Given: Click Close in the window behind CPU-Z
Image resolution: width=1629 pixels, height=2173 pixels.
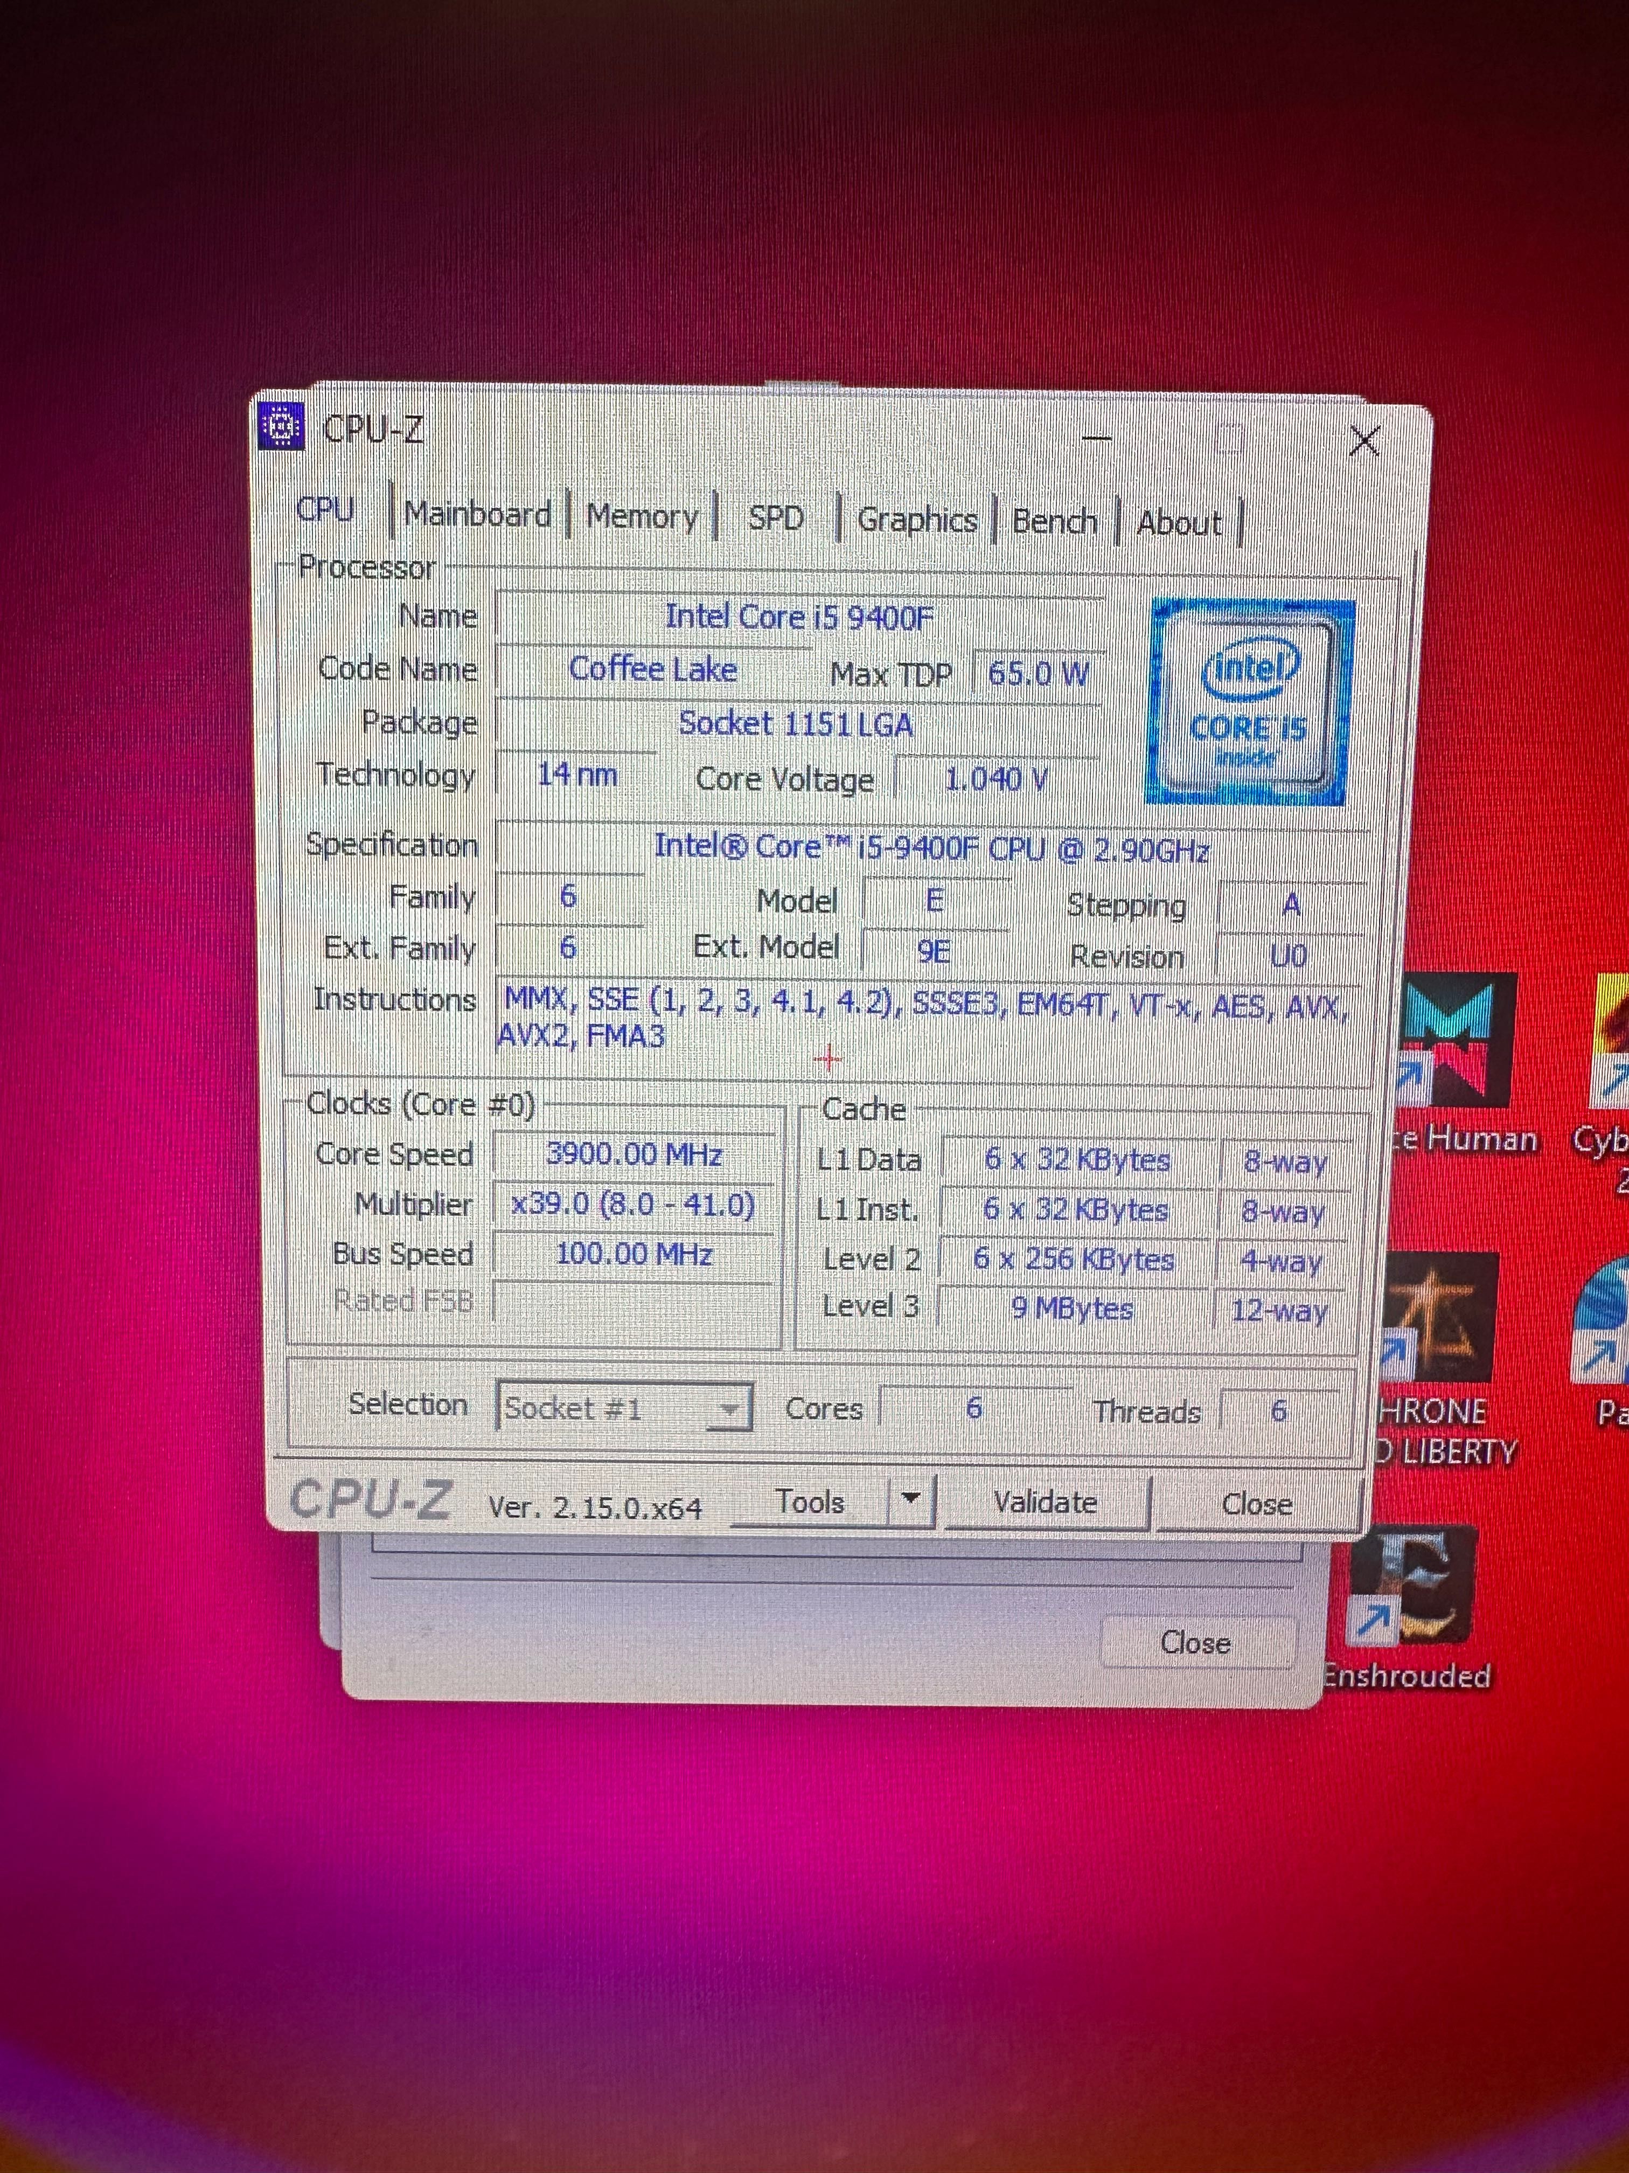Looking at the screenshot, I should (x=1196, y=1643).
